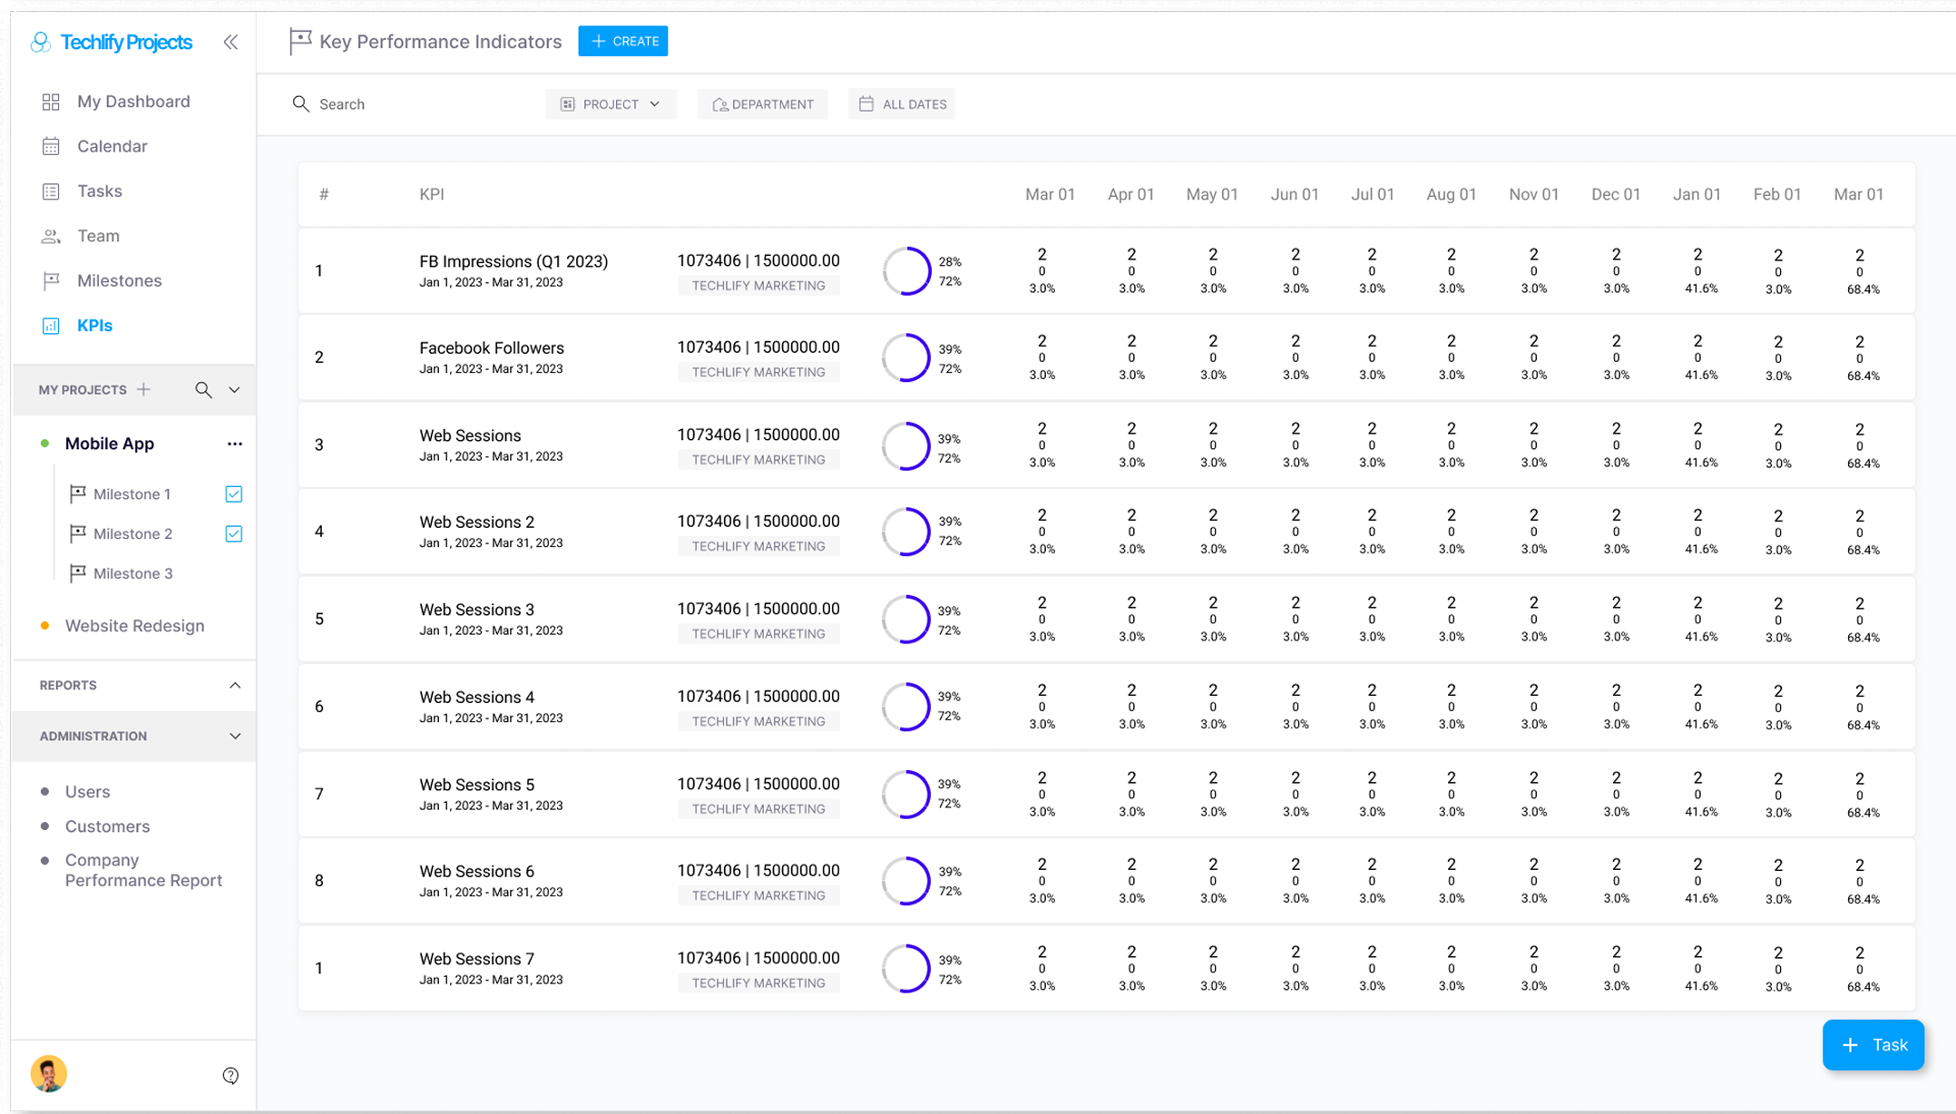The width and height of the screenshot is (1956, 1114).
Task: Open Web Sessions 4 KPI row
Action: pyautogui.click(x=1106, y=707)
